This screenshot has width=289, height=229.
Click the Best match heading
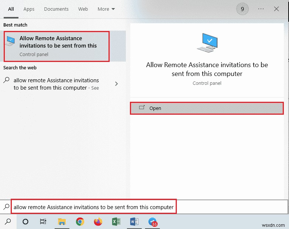[x=15, y=25]
